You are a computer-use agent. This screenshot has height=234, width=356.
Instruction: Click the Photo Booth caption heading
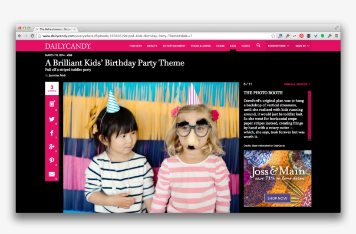[x=263, y=92]
